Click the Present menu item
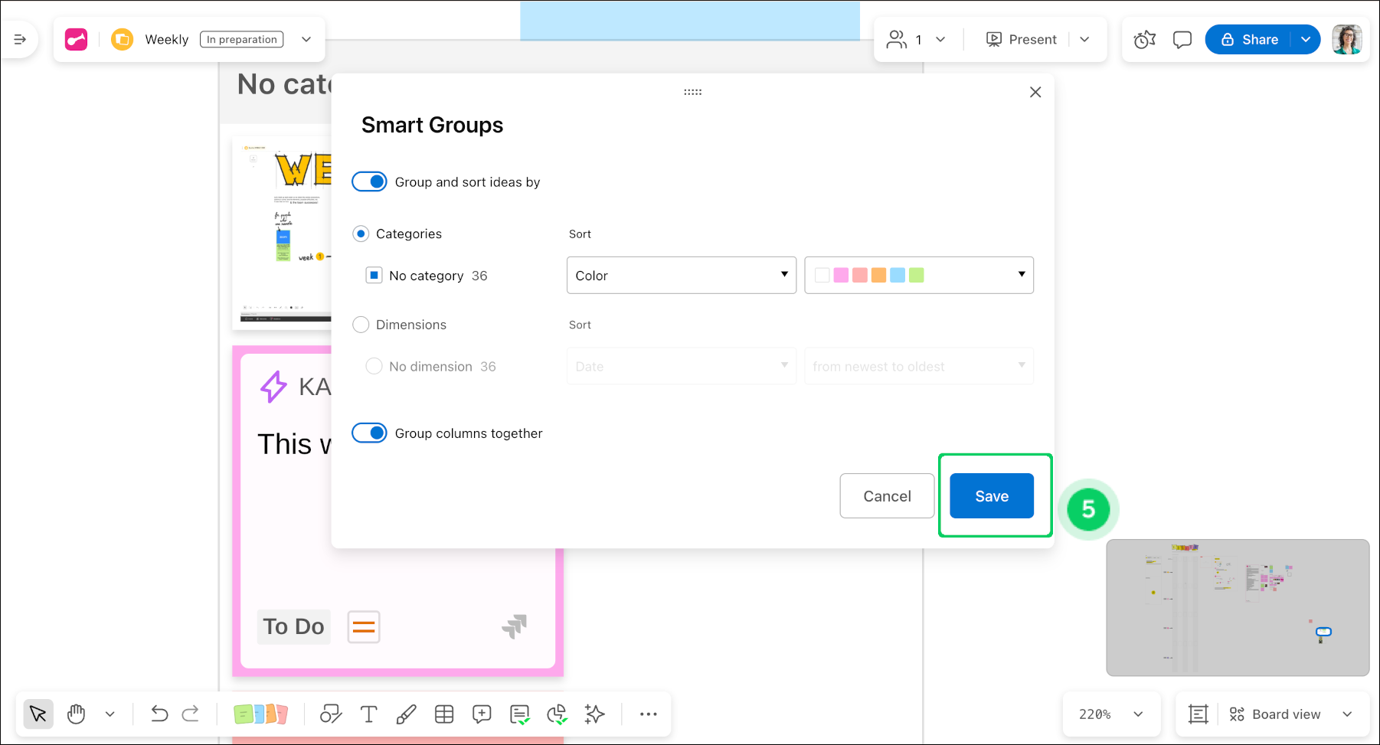This screenshot has width=1380, height=745. click(x=1022, y=40)
